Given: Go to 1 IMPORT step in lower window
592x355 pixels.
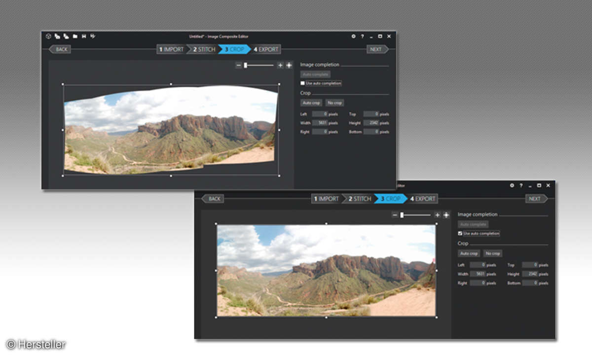Looking at the screenshot, I should click(328, 199).
